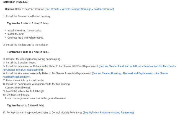The image size is (180, 115).
Task: Click the Connect the 2 wiring harnesses bullet
Action: (x=25, y=38)
